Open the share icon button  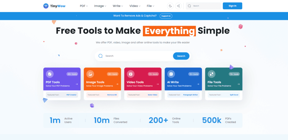point(178,6)
